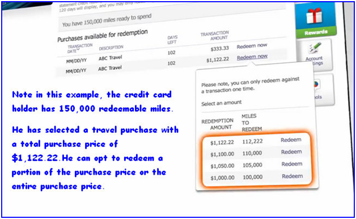
Task: Click the green Rewards label
Action: (316, 32)
